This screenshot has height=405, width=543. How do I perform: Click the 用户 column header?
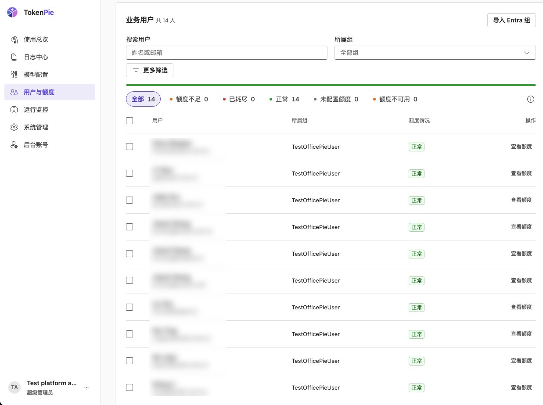click(x=157, y=120)
